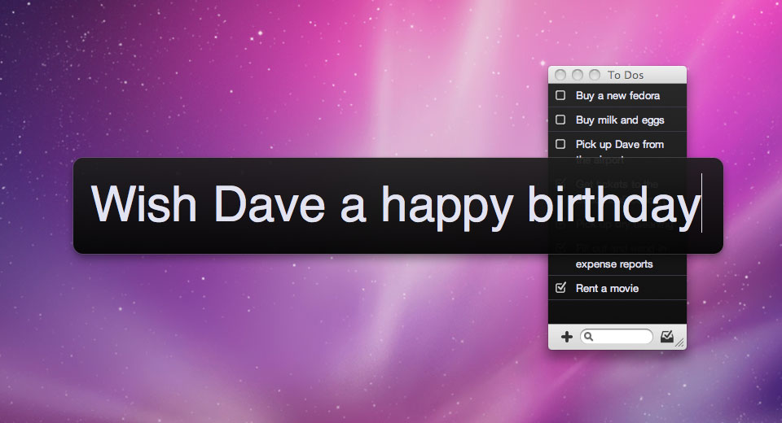The width and height of the screenshot is (782, 423).
Task: Select the "Pick up Dave from" entry text
Action: coord(619,145)
